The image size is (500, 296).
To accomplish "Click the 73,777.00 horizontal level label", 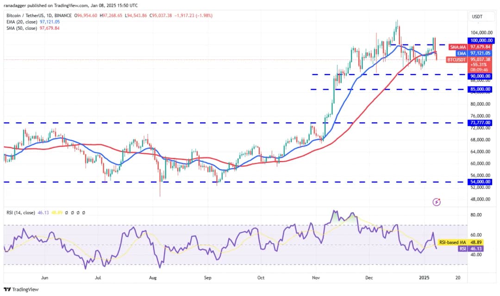I will (x=481, y=123).
